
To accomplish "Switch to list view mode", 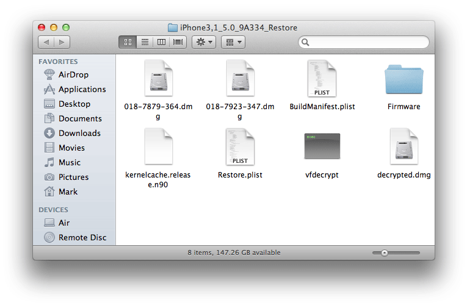I will 145,42.
